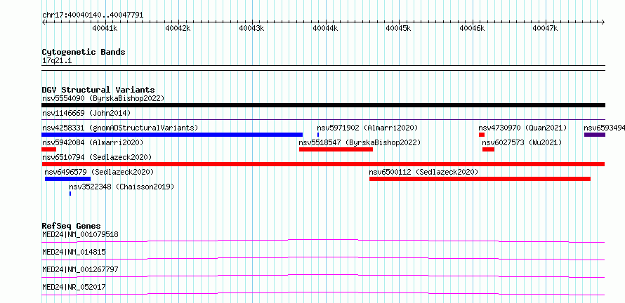Open the MED24|NM_001079518 transcript label

point(80,234)
